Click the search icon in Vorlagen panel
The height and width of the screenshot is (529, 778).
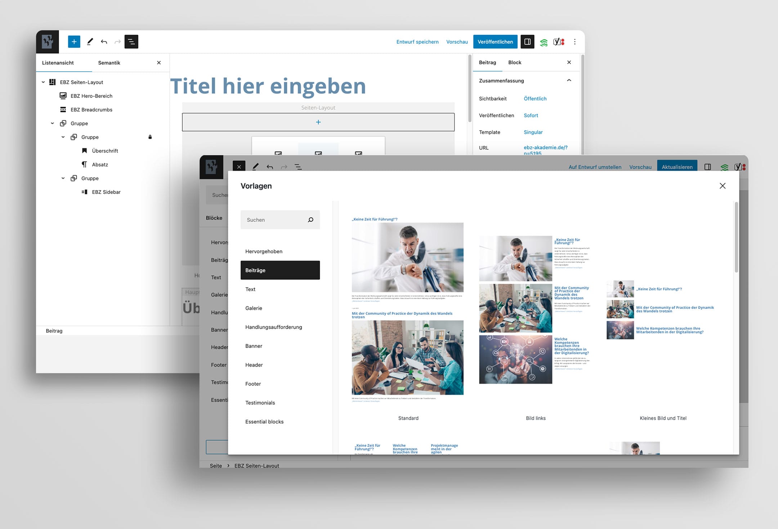pyautogui.click(x=311, y=220)
